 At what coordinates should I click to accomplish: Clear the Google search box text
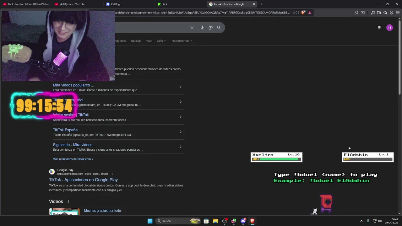click(192, 28)
